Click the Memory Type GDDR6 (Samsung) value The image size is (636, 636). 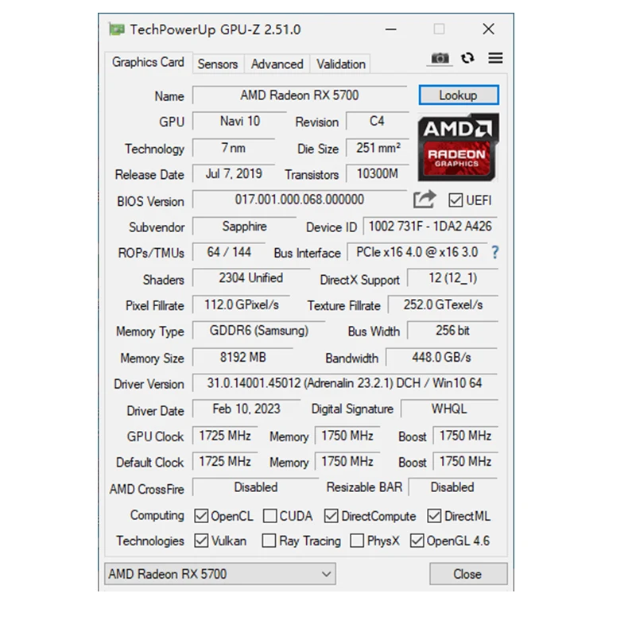259,331
